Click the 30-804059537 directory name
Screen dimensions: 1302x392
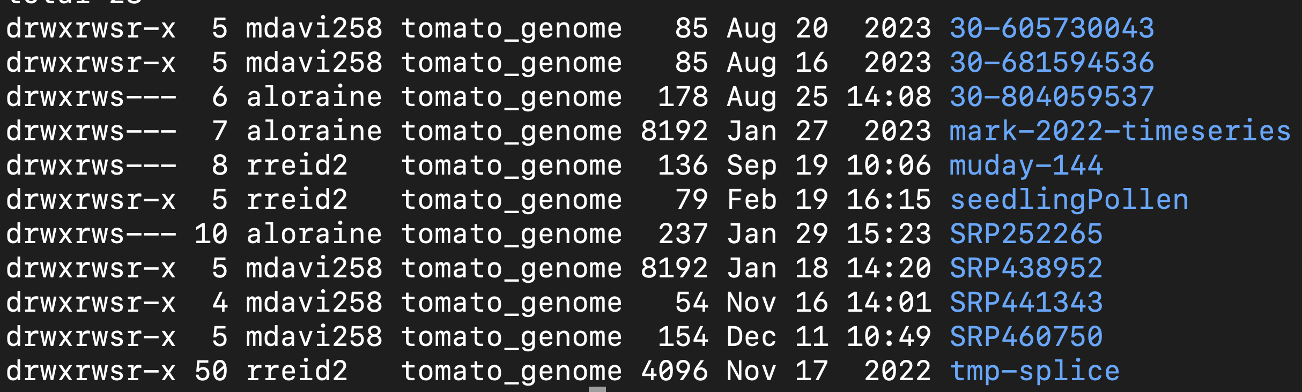1052,97
